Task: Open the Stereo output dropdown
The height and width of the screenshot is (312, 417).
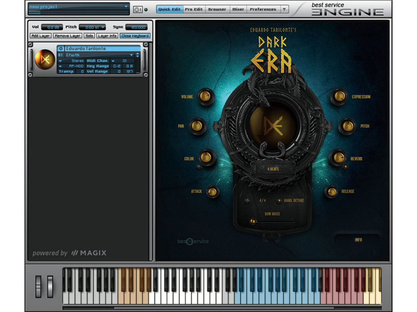Action: (x=60, y=61)
